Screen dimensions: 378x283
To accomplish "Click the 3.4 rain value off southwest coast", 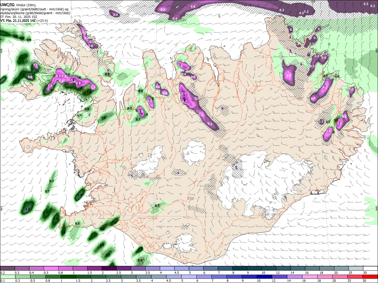I will click(27, 209).
